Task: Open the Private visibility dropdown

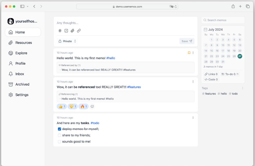Action: point(67,41)
